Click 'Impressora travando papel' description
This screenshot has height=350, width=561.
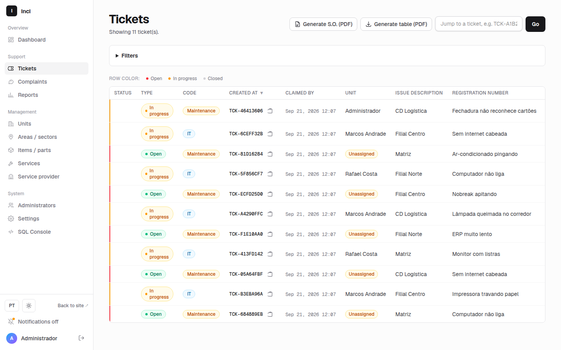pyautogui.click(x=485, y=294)
